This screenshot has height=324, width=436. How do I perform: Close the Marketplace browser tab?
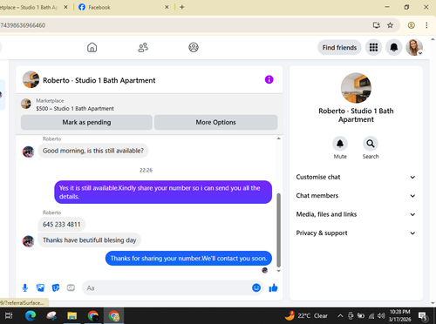65,7
